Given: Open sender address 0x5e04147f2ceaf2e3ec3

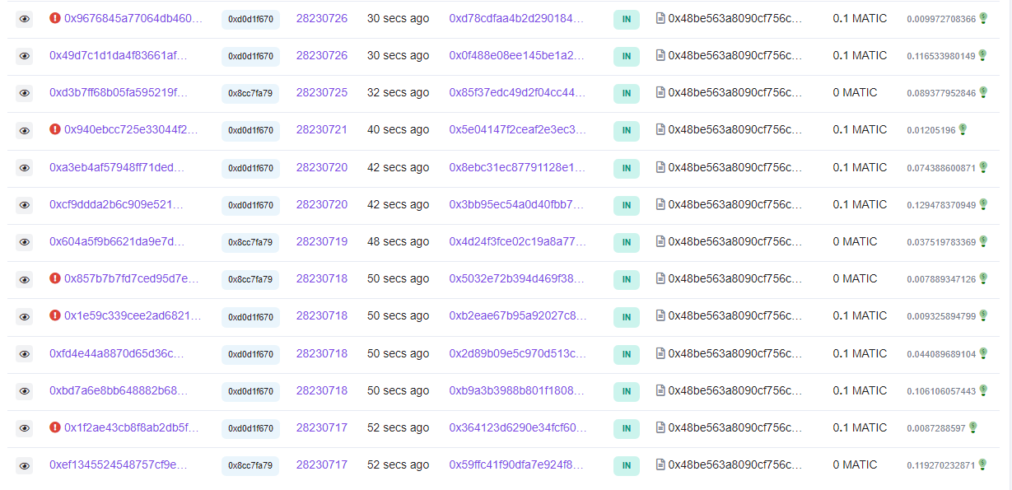Looking at the screenshot, I should pos(518,129).
